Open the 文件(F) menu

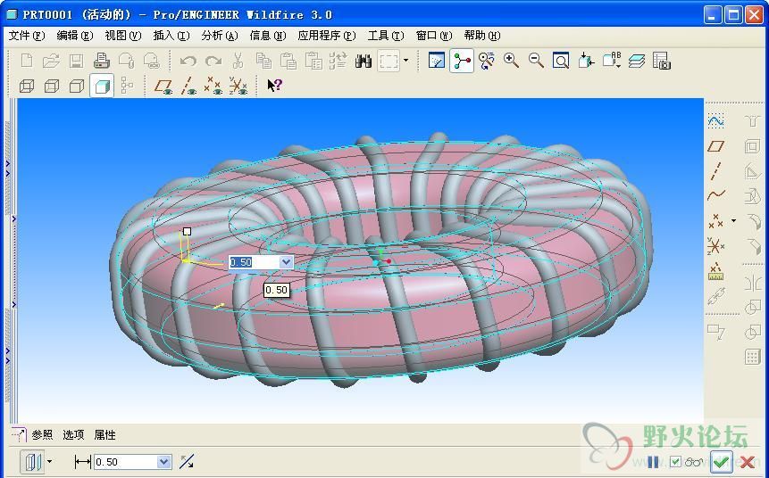point(27,36)
